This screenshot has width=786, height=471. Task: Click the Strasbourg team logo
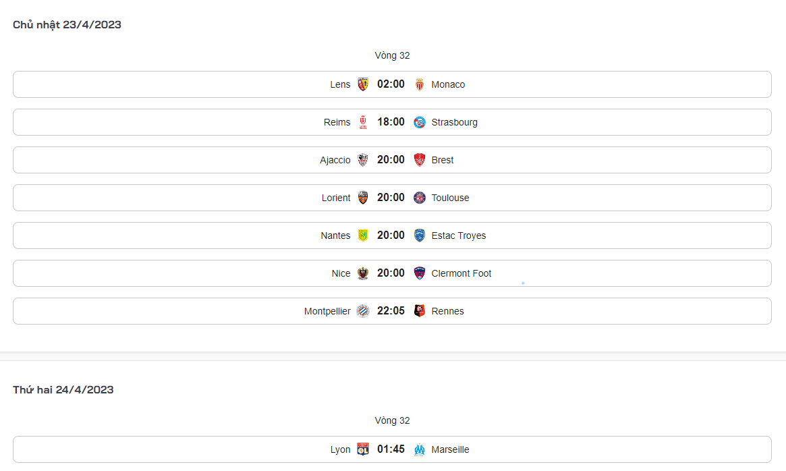point(420,122)
